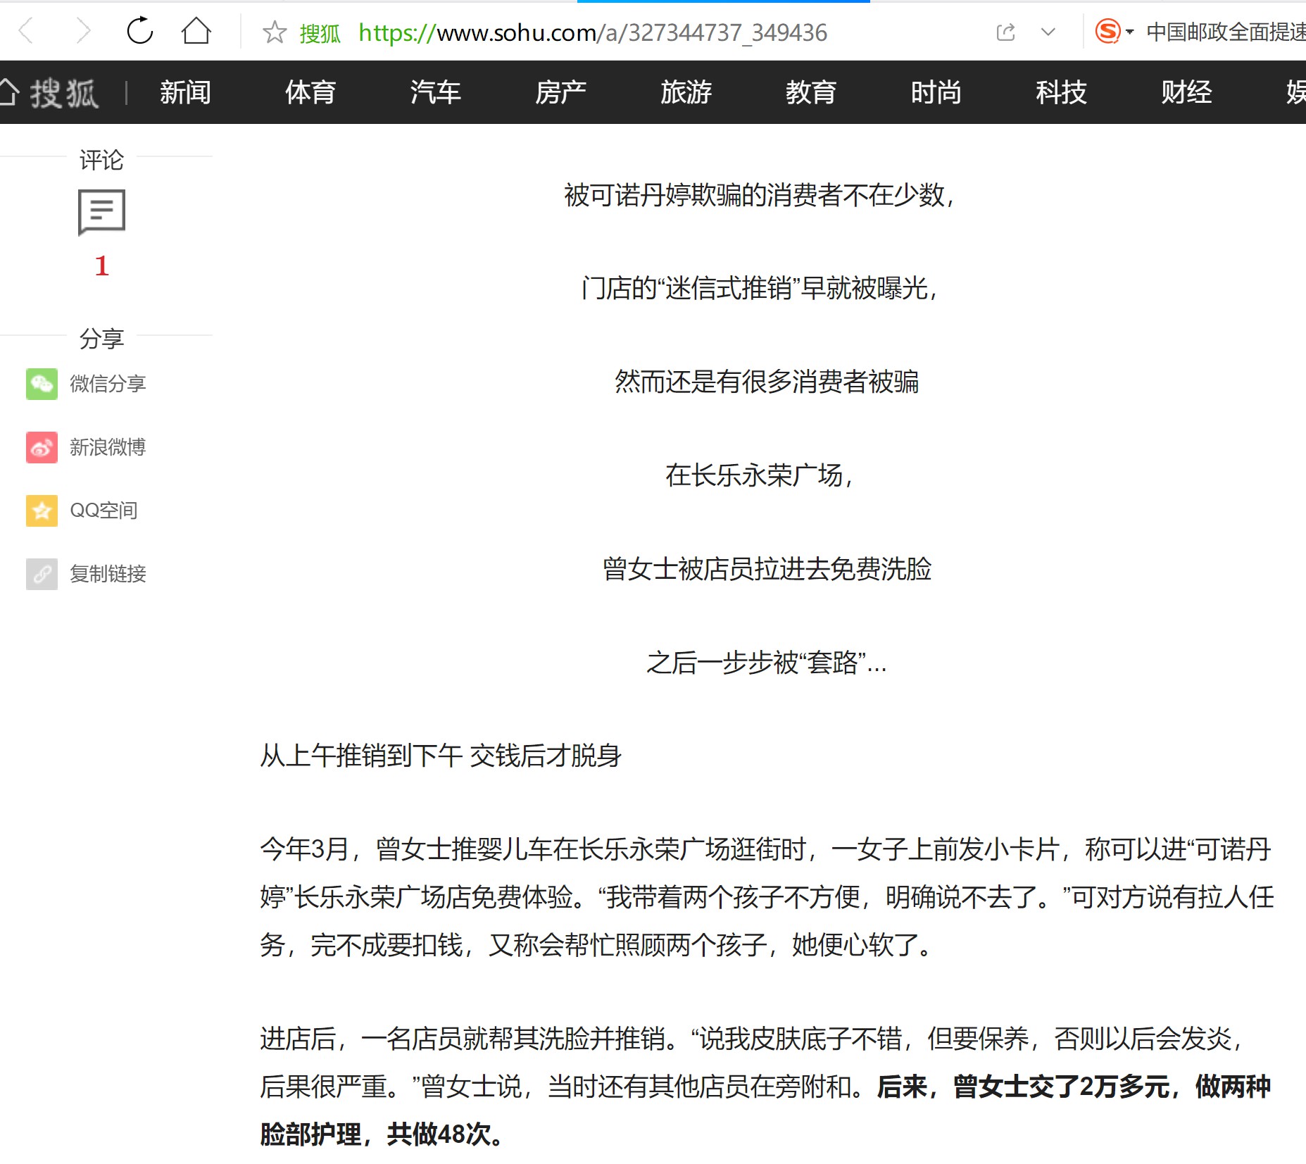Click the QQ空间 label
This screenshot has width=1306, height=1164.
point(103,511)
